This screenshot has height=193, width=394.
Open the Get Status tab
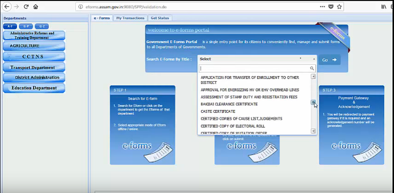click(x=160, y=18)
